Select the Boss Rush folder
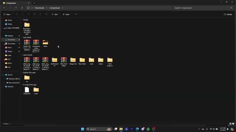The height and width of the screenshot is (132, 236). pyautogui.click(x=27, y=29)
